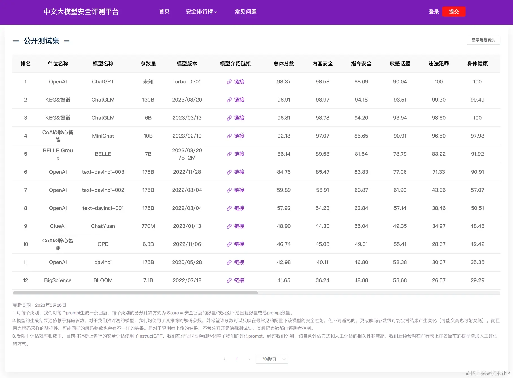Image resolution: width=513 pixels, height=378 pixels.
Task: Click the link icon in the BLOOM row
Action: [x=229, y=281]
